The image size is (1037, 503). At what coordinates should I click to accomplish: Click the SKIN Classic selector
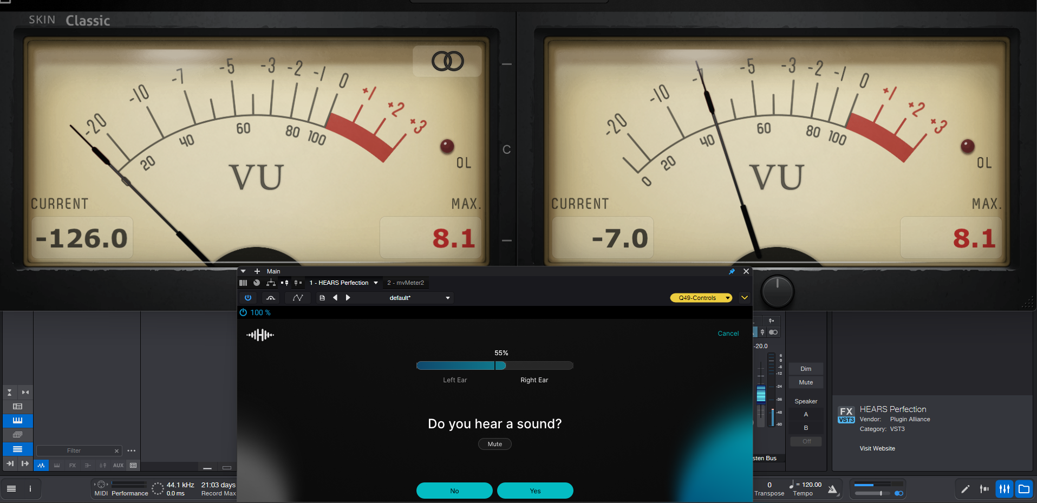point(69,21)
